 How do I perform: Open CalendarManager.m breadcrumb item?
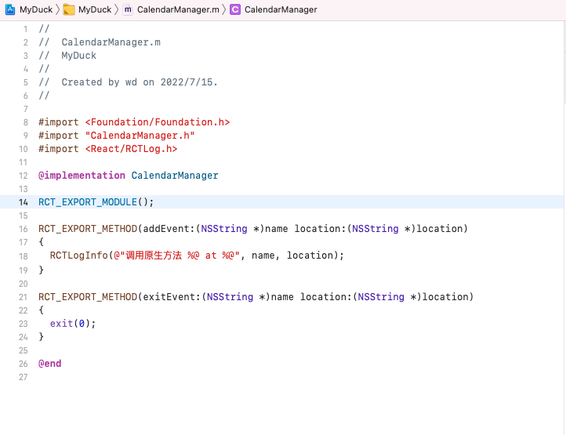pos(178,9)
